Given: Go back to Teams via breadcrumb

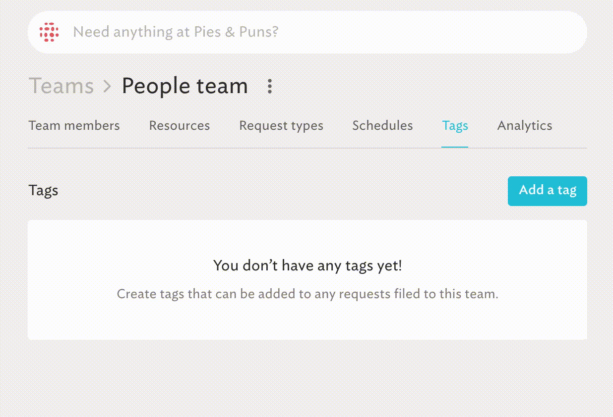Looking at the screenshot, I should [x=61, y=86].
